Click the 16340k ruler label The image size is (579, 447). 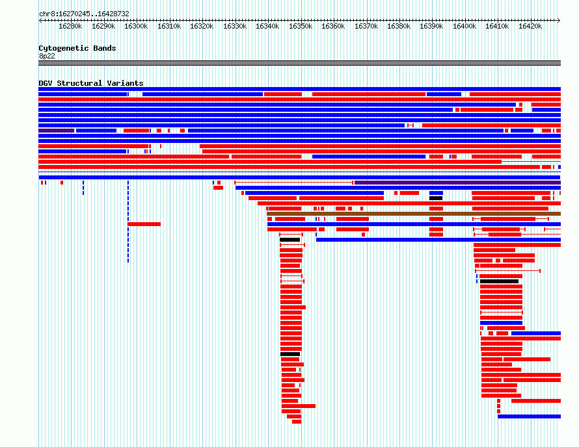coord(267,26)
